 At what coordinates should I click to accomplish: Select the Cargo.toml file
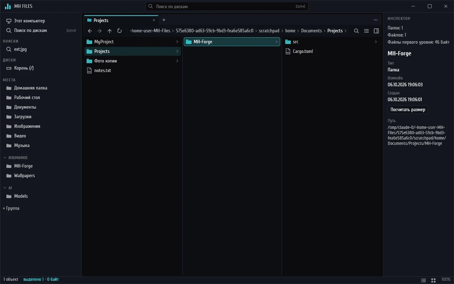[x=331, y=51]
